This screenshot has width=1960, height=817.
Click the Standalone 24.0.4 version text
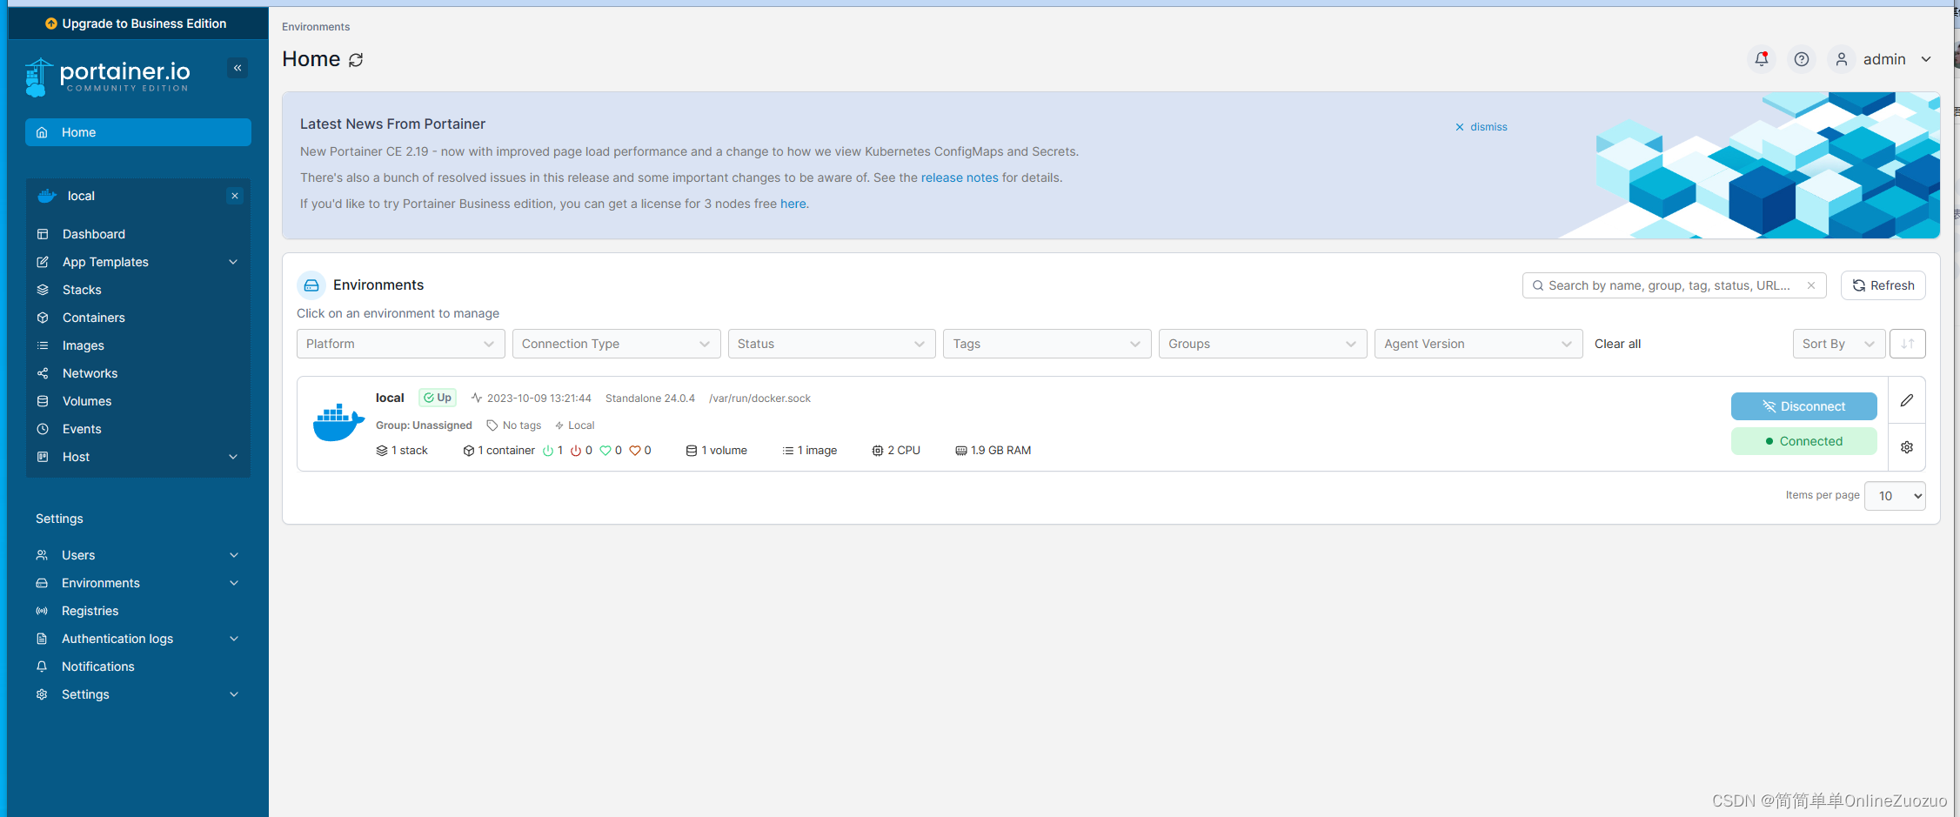(650, 398)
